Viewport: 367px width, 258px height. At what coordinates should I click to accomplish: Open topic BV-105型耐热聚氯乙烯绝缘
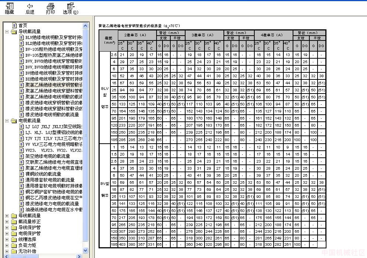[x=54, y=55]
